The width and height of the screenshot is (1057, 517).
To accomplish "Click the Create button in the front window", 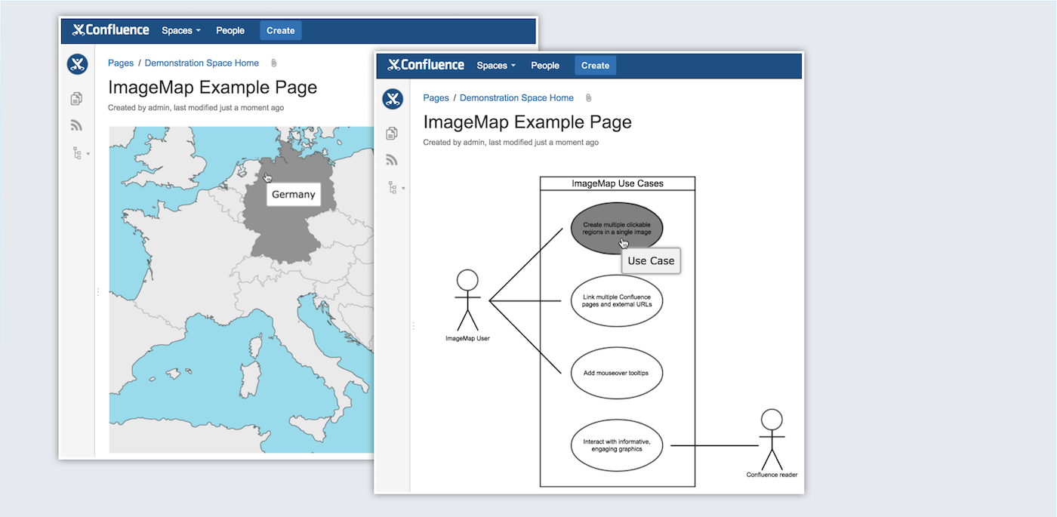I will [x=595, y=66].
